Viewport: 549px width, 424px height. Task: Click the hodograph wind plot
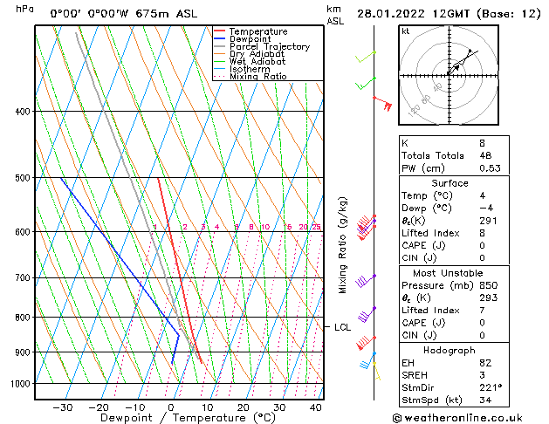449,75
